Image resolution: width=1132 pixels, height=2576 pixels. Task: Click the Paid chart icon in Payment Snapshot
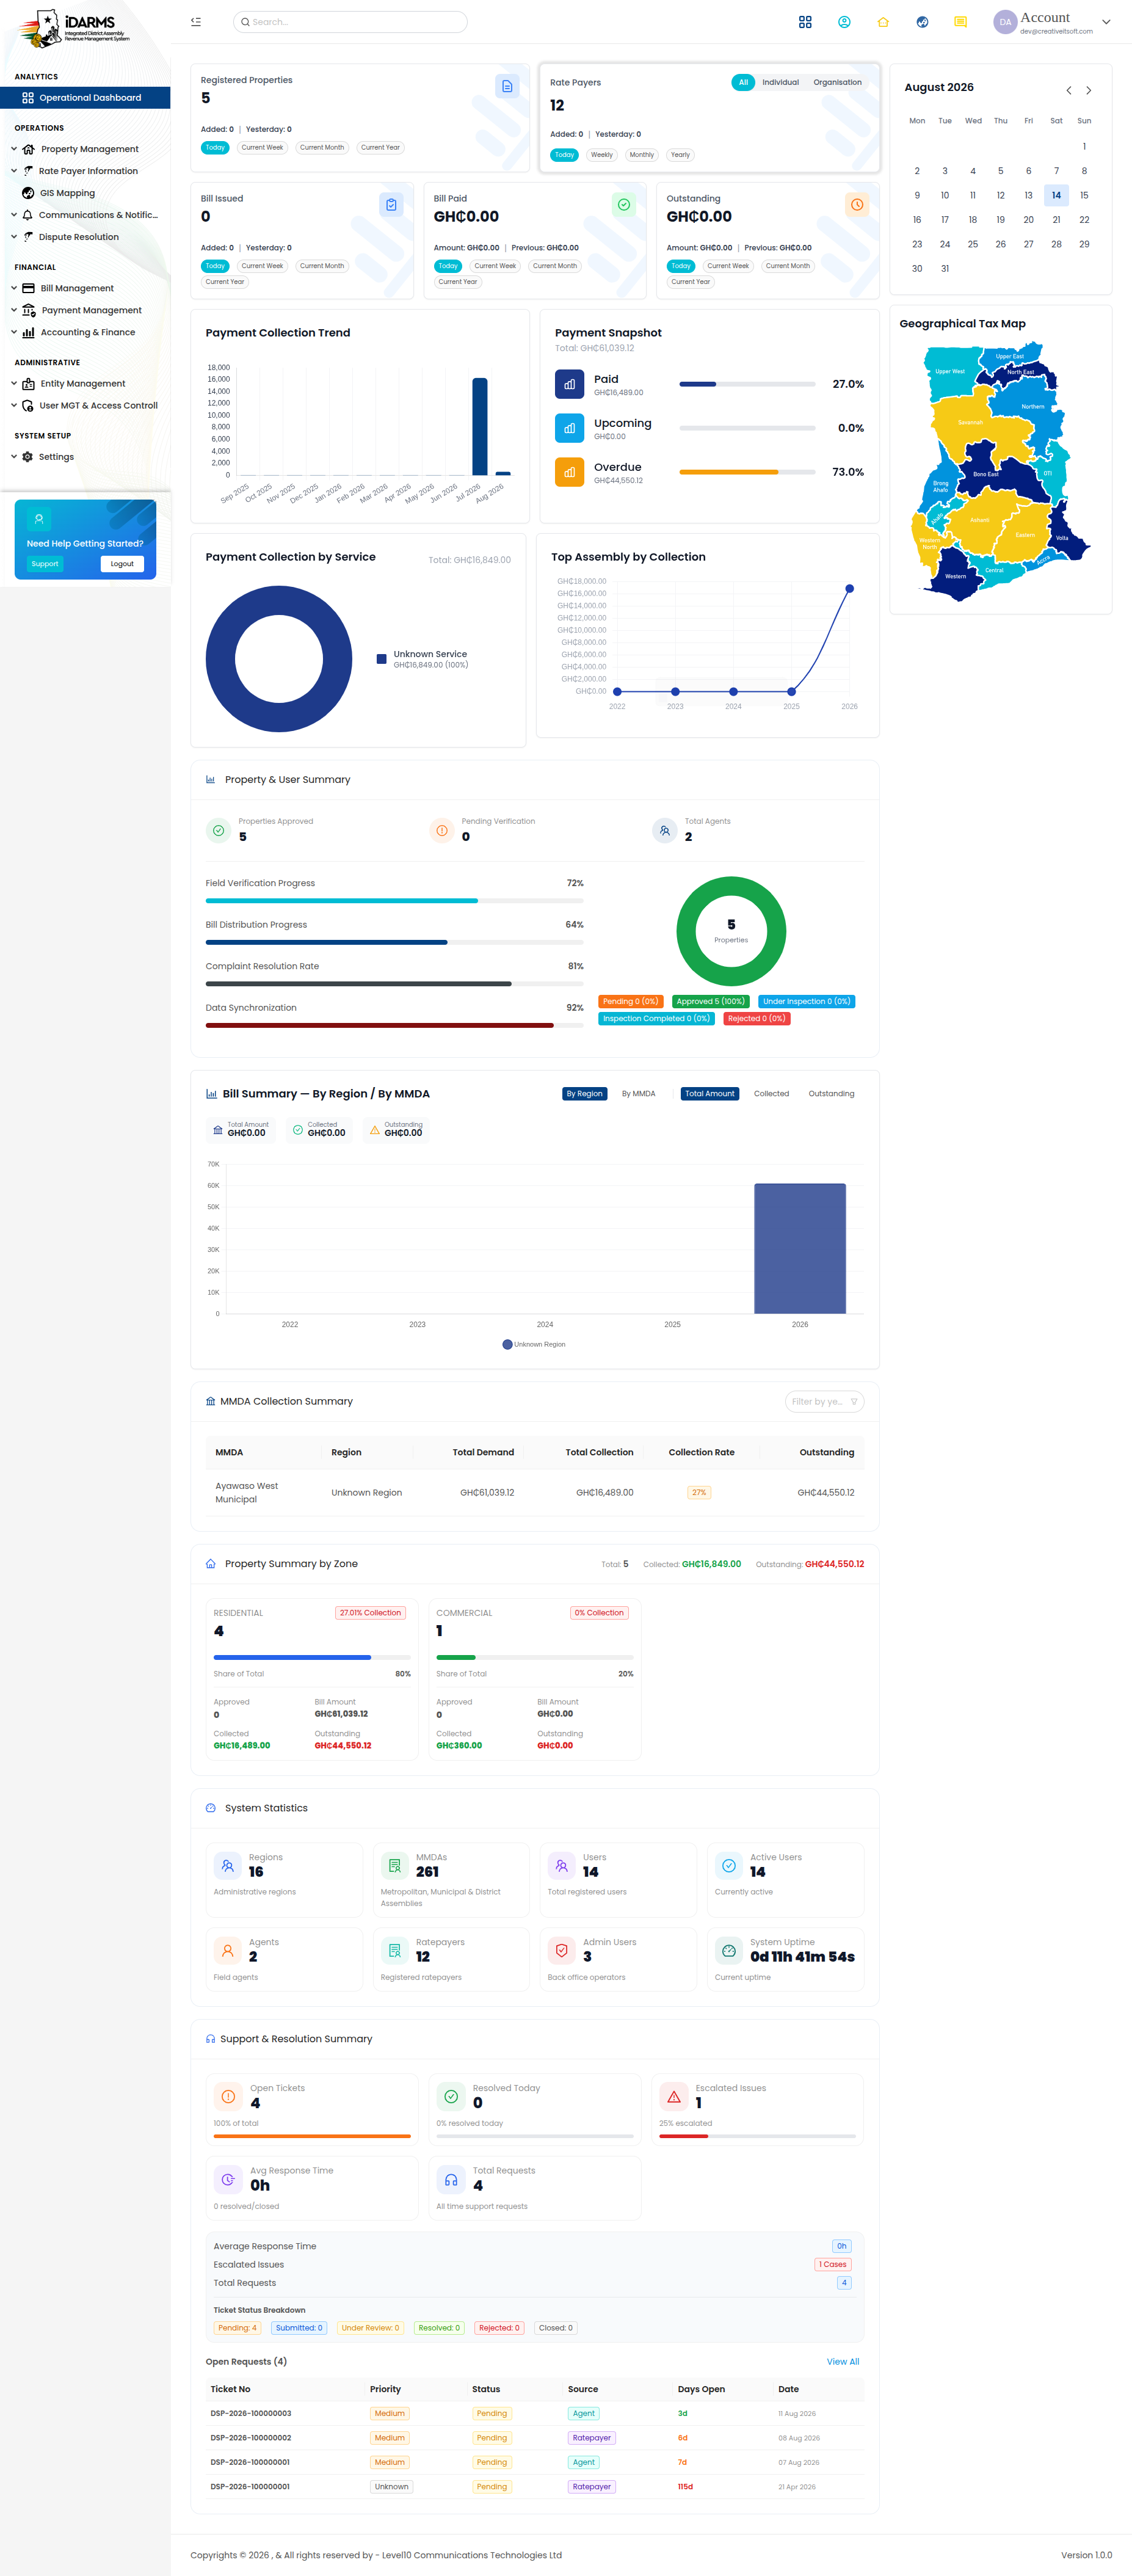[569, 384]
